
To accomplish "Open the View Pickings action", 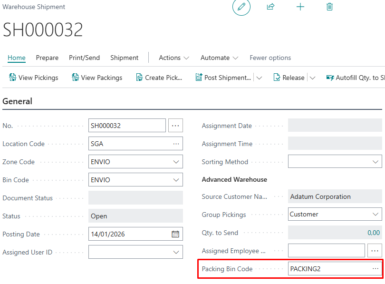I will click(x=33, y=78).
